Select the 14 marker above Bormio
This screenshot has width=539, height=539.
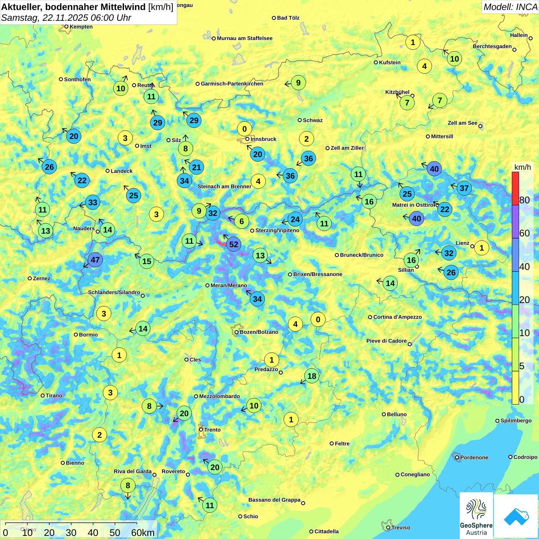(143, 329)
